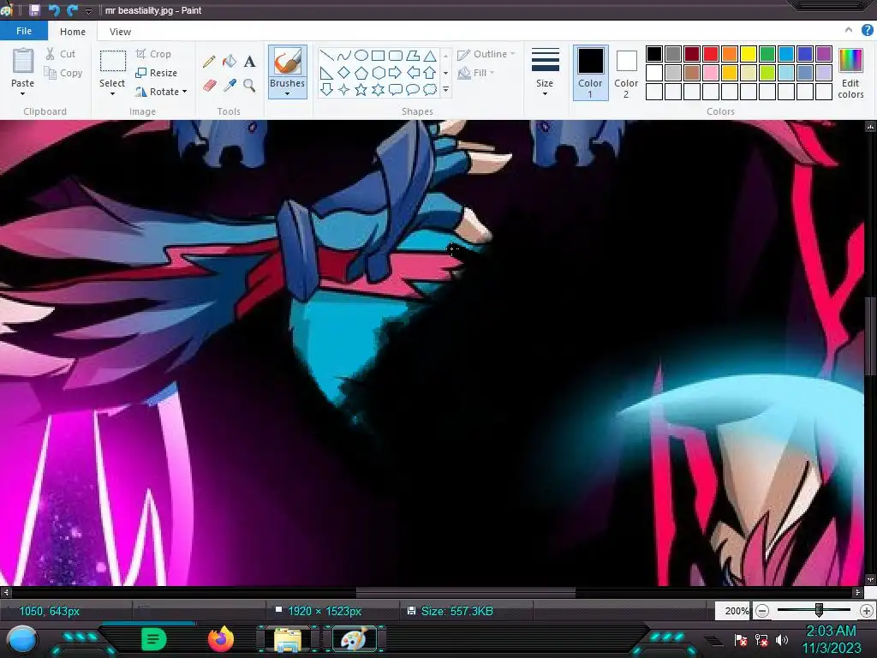Open the File menu

tap(24, 31)
